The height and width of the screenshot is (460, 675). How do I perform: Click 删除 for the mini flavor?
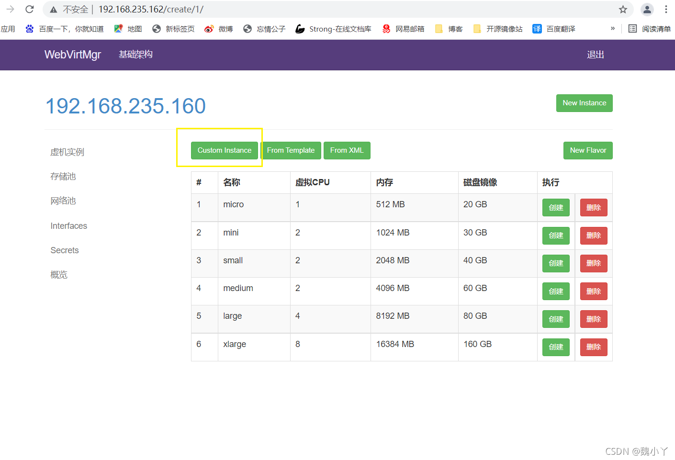click(594, 236)
